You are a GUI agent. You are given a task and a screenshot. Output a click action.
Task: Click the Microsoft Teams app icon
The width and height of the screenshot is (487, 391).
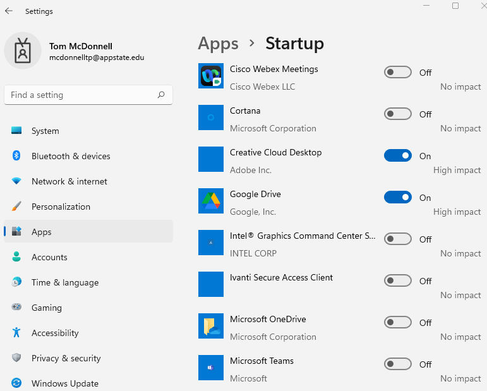(x=211, y=368)
